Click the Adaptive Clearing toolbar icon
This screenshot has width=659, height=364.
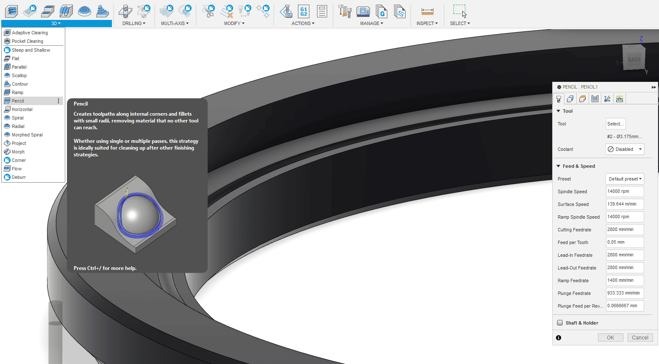(11, 11)
